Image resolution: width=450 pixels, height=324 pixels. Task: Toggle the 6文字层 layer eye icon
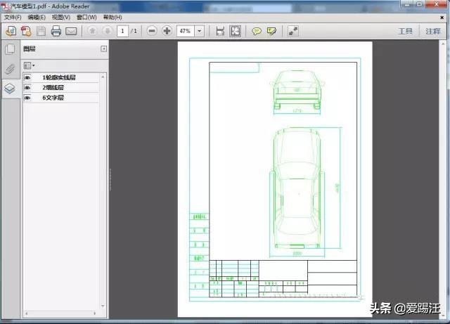(28, 98)
